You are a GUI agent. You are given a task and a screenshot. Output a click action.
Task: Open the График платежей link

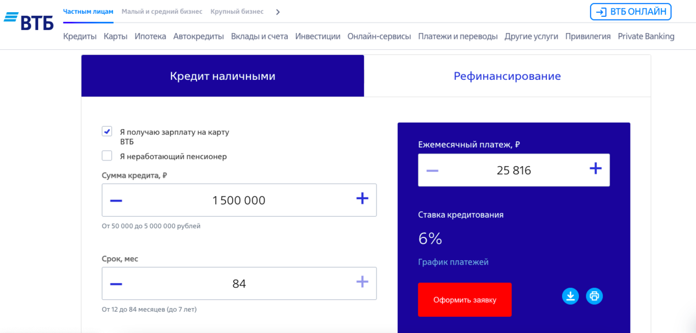point(454,262)
